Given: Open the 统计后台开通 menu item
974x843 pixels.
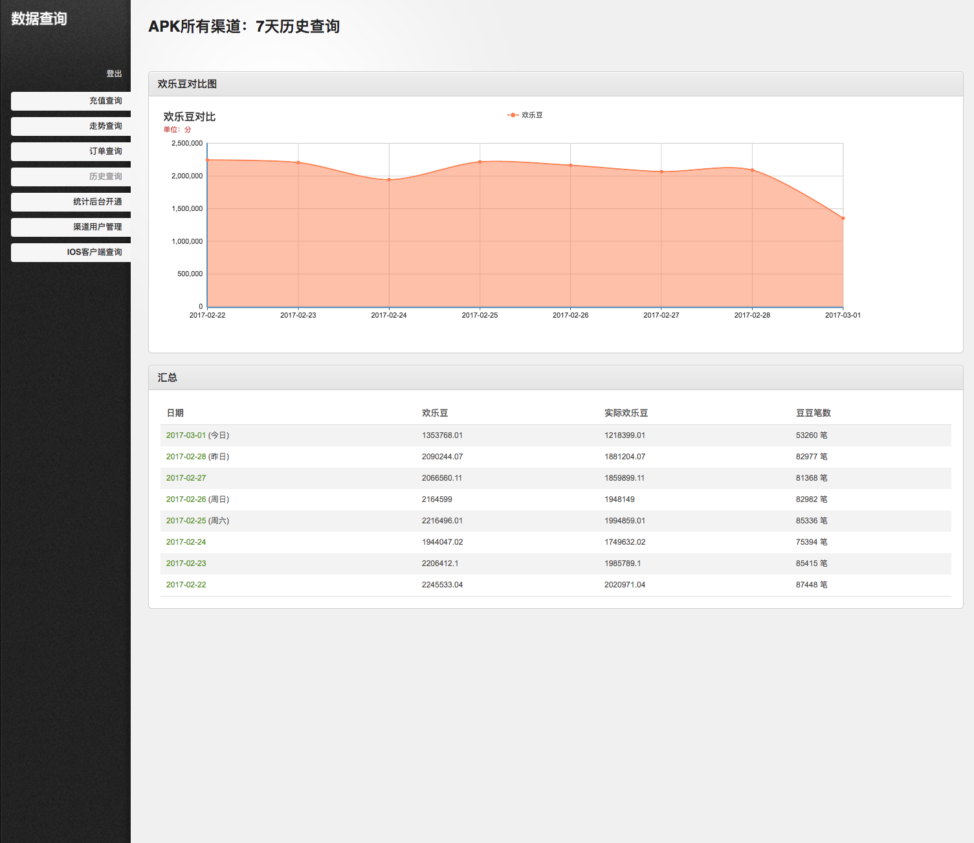Looking at the screenshot, I should (x=71, y=202).
